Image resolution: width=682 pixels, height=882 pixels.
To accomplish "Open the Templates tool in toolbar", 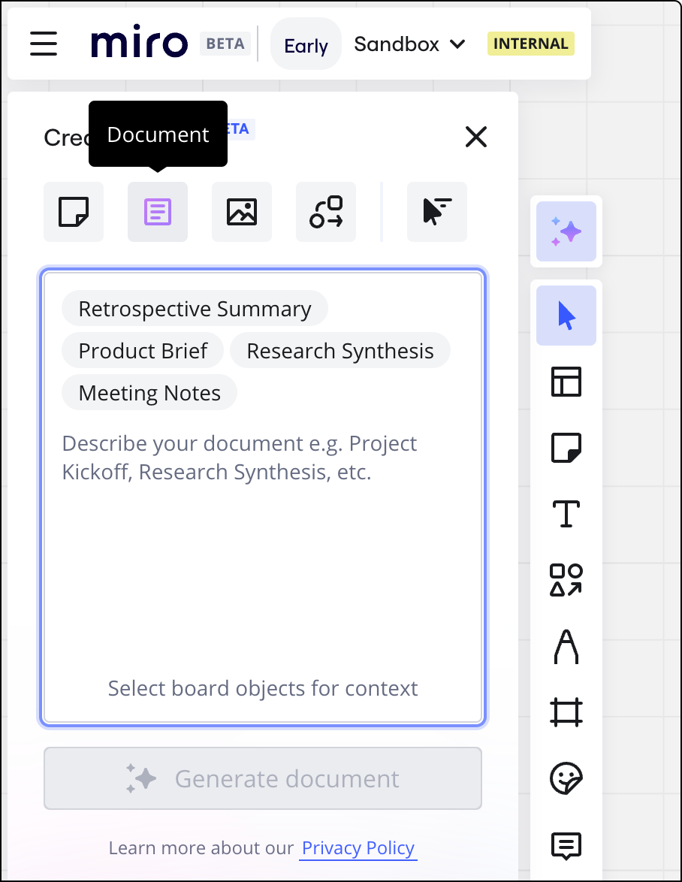I will [566, 382].
